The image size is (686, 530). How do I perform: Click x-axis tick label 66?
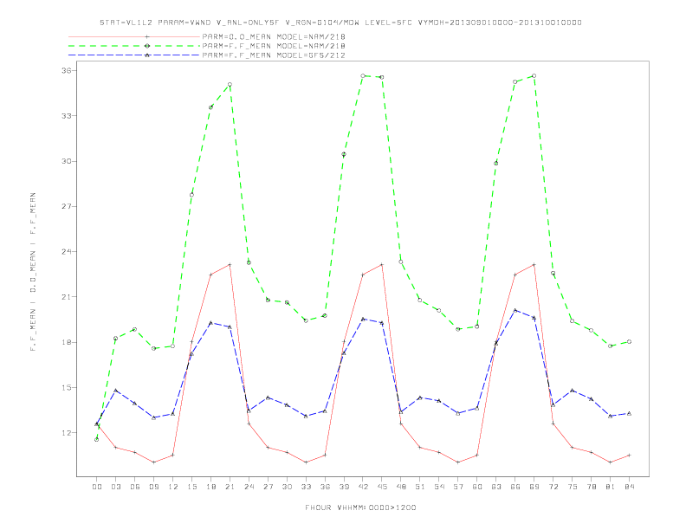tap(515, 487)
